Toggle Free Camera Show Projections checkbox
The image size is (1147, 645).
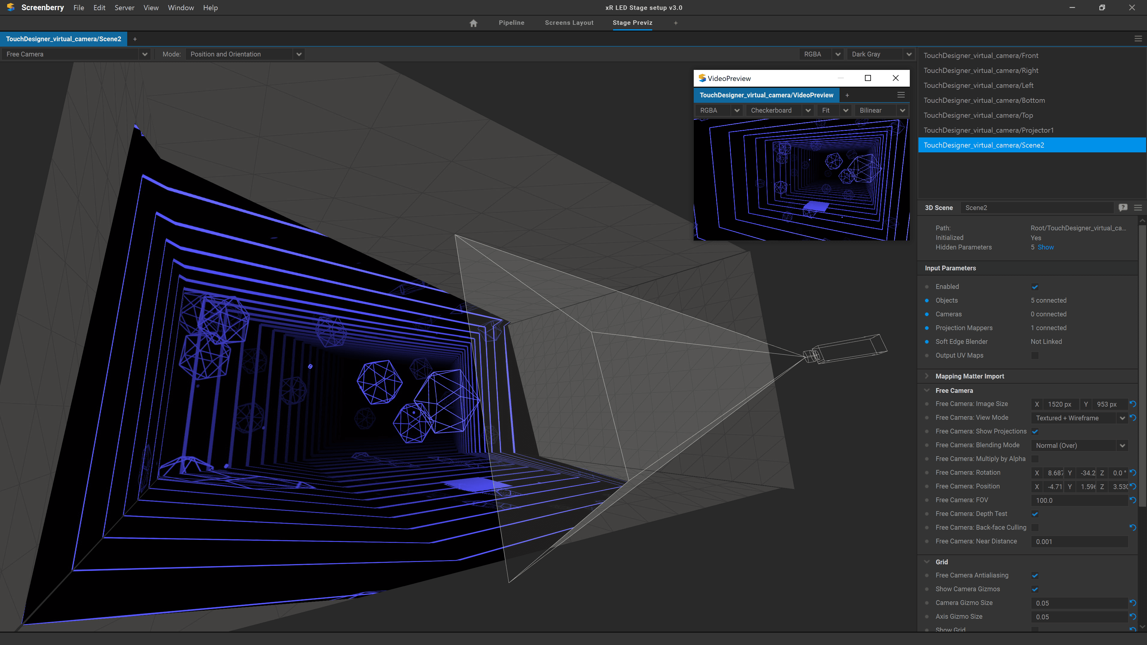1035,431
